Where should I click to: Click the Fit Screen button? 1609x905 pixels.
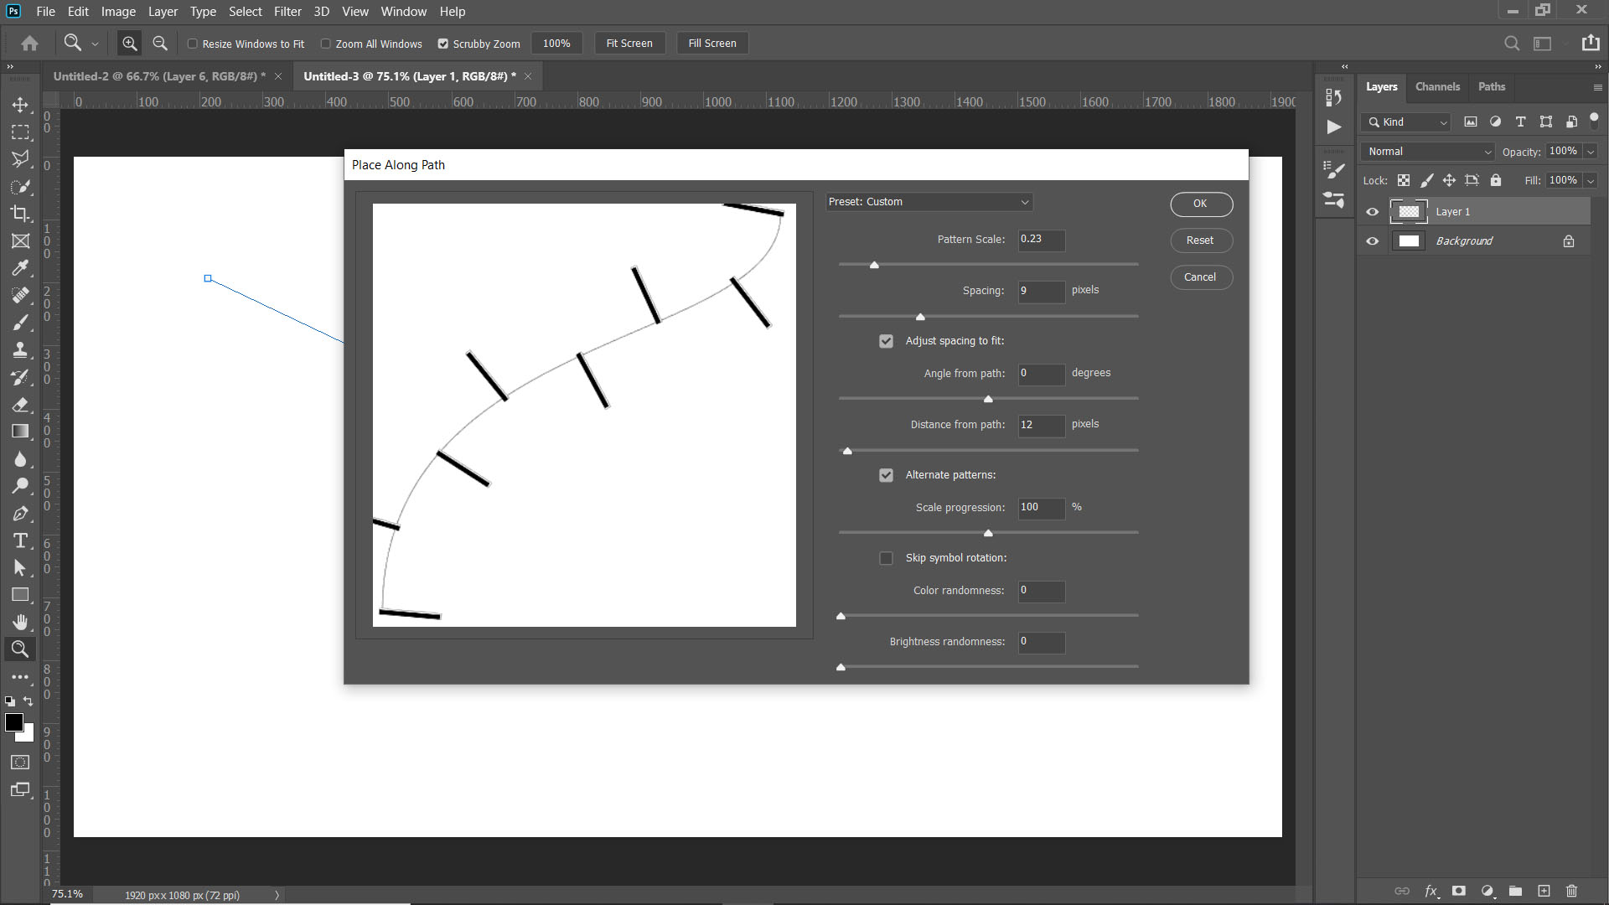click(629, 43)
